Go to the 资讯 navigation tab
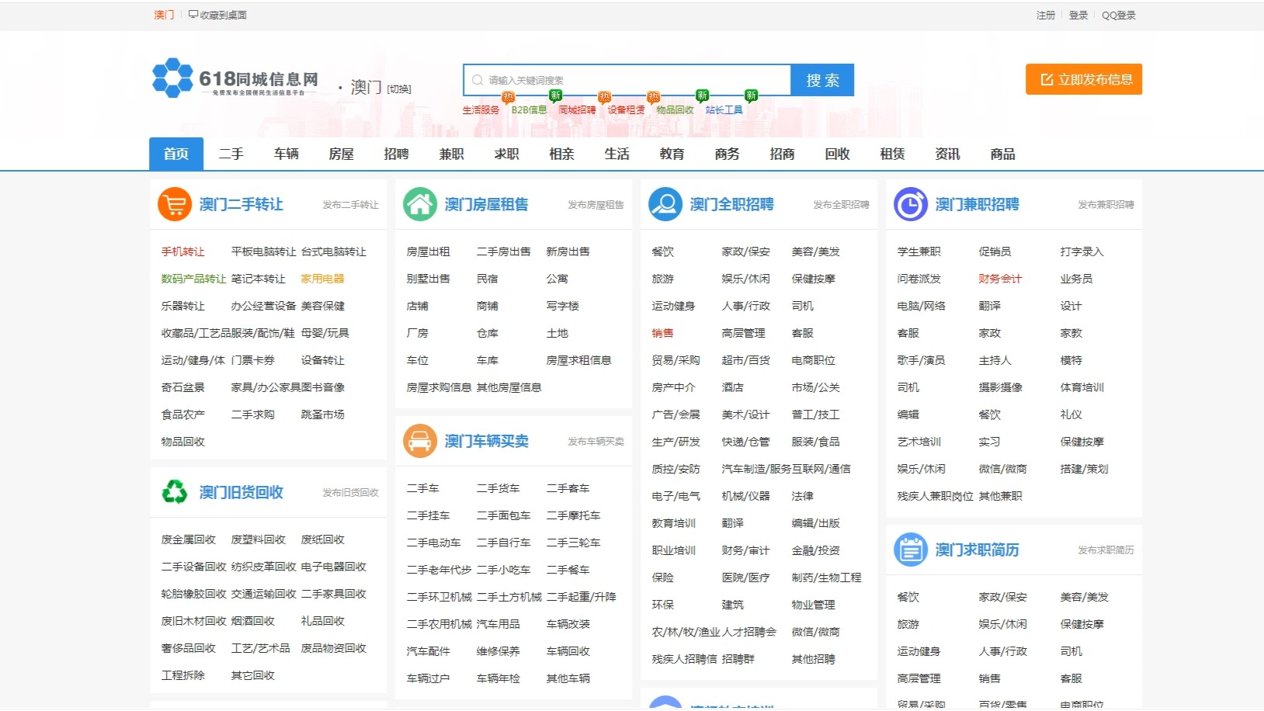The image size is (1264, 711). 948,154
